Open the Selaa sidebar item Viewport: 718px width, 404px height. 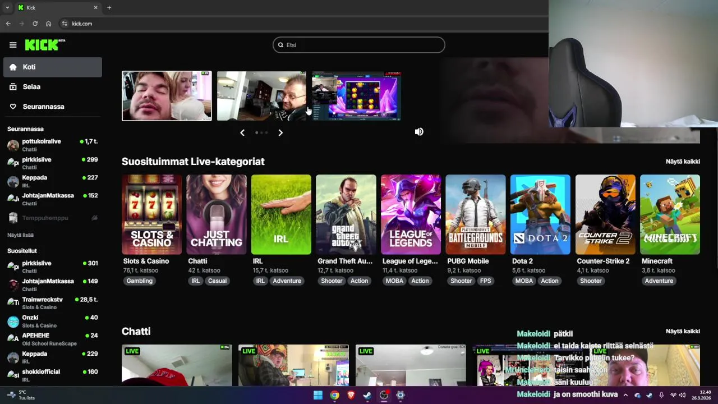click(x=53, y=87)
